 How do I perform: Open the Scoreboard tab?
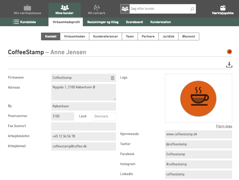134,22
